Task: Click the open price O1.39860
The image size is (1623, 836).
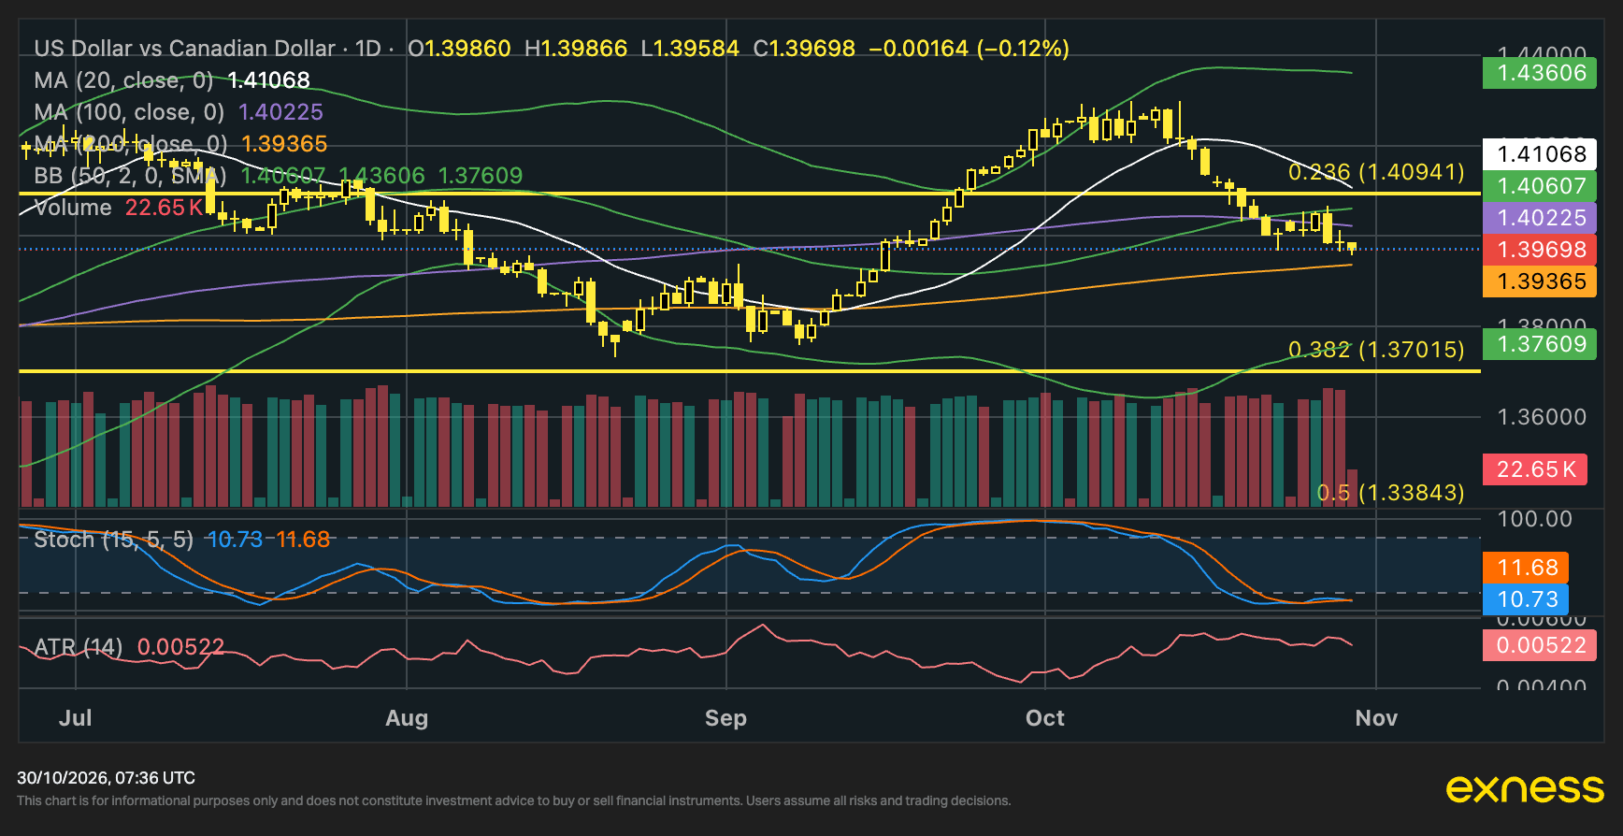Action: [459, 49]
